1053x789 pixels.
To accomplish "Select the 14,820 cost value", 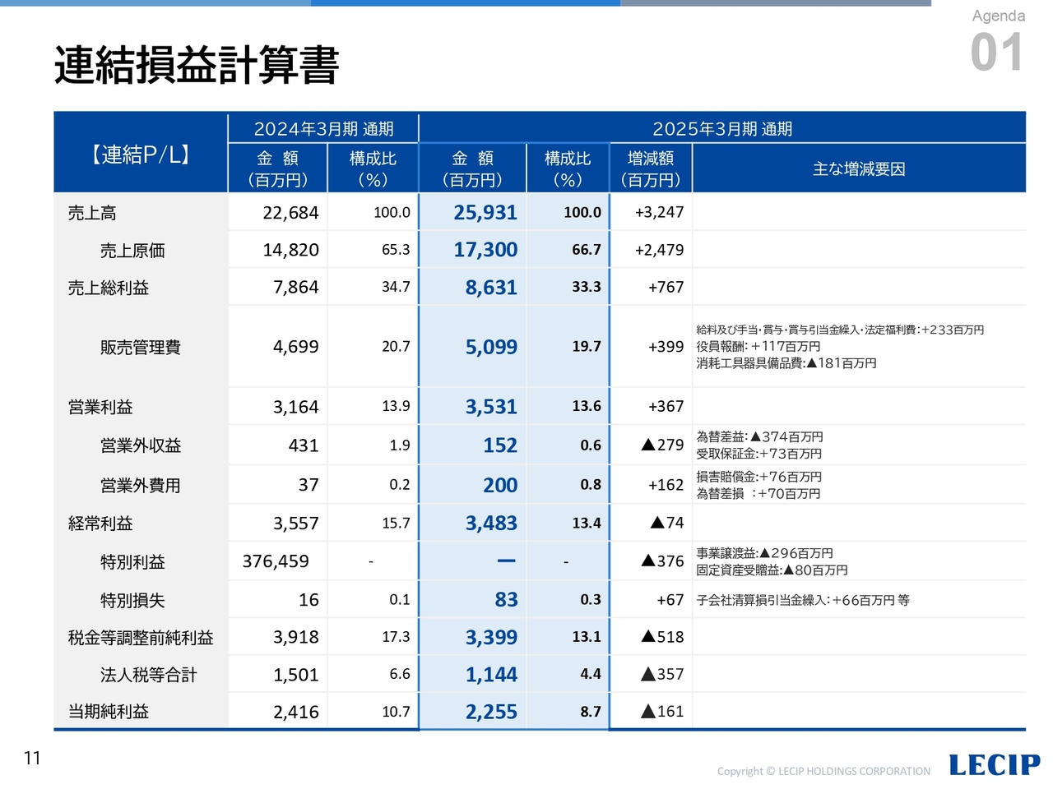I will click(290, 250).
